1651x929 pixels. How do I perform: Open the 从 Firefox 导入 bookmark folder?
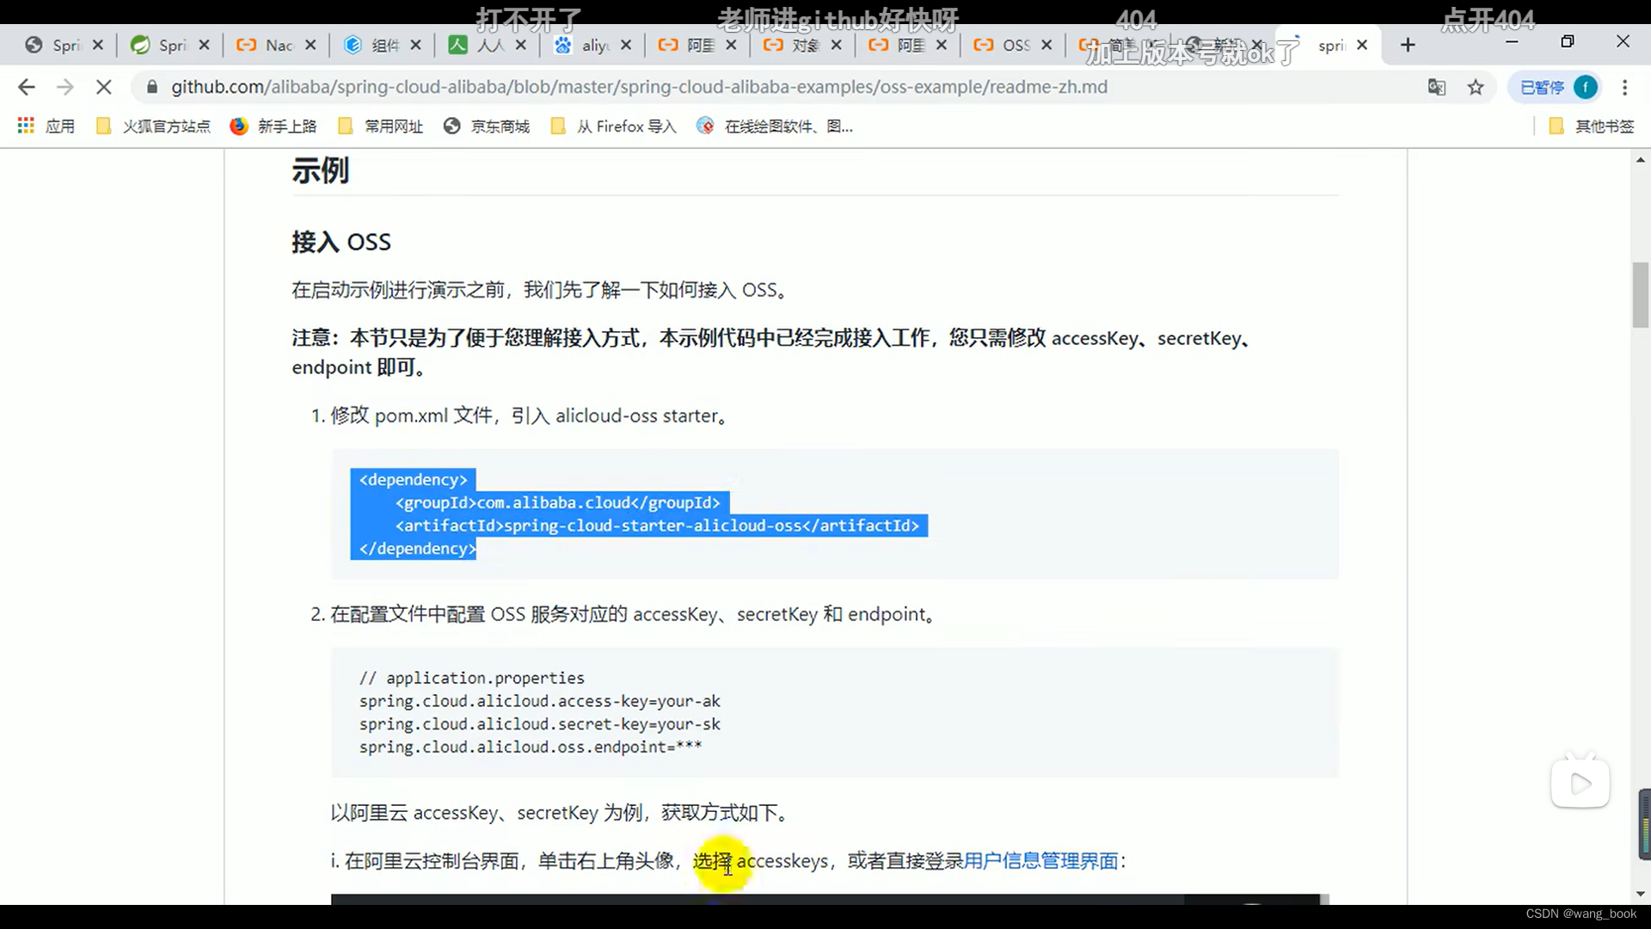(614, 126)
